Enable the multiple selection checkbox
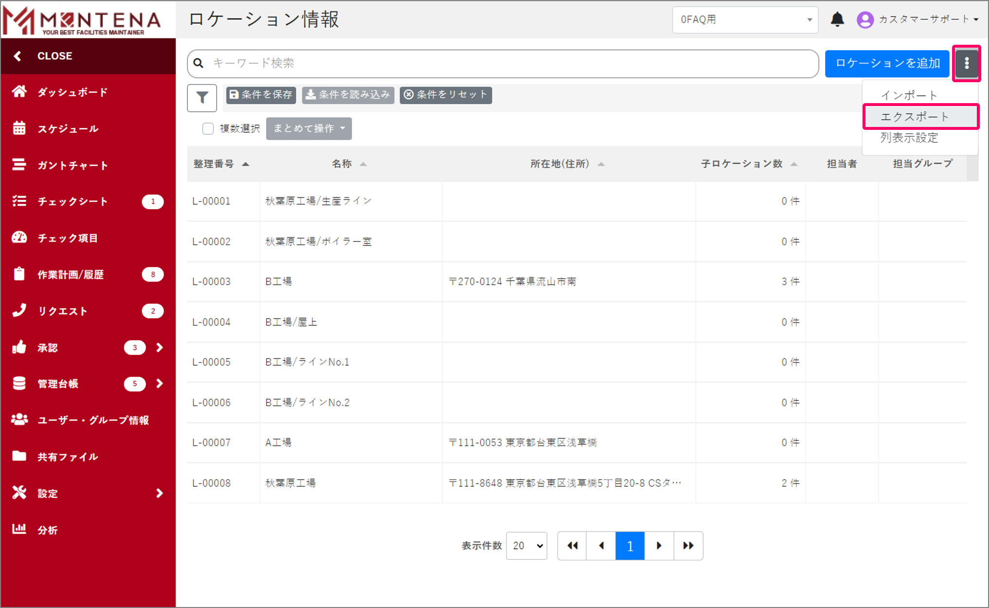The height and width of the screenshot is (608, 989). coord(208,128)
